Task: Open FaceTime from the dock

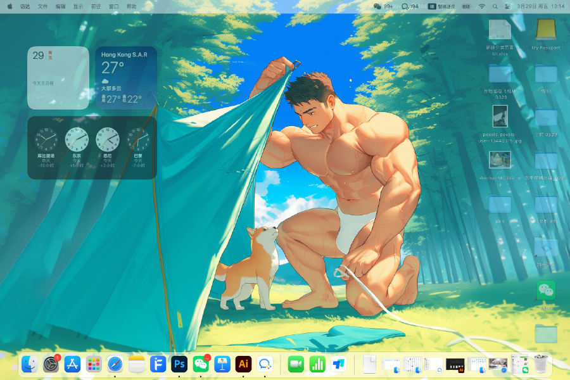Action: pyautogui.click(x=296, y=364)
